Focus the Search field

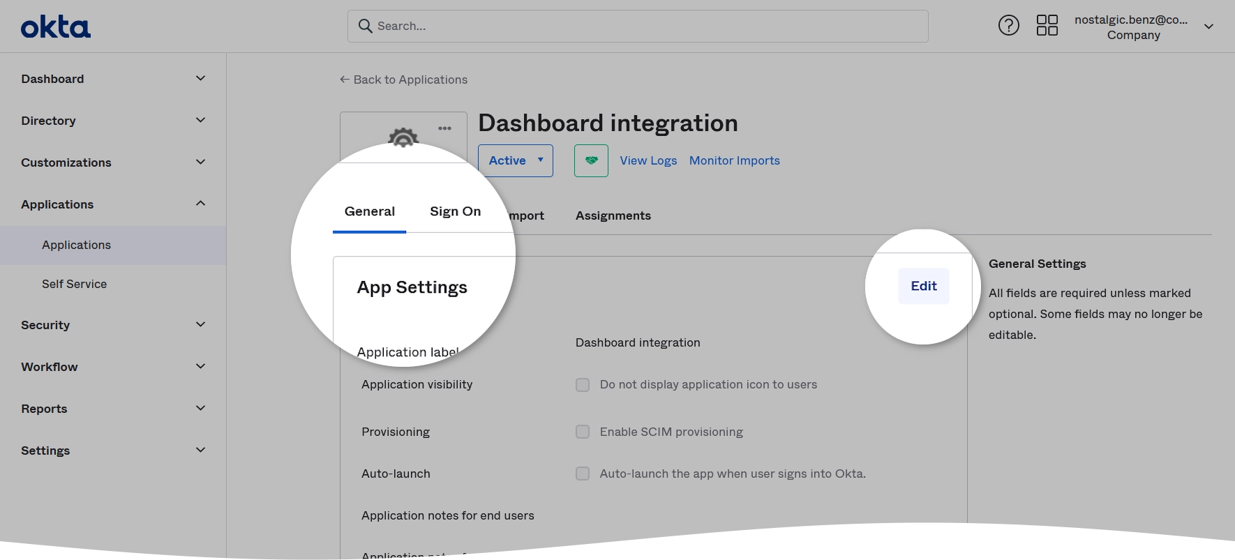pos(638,26)
